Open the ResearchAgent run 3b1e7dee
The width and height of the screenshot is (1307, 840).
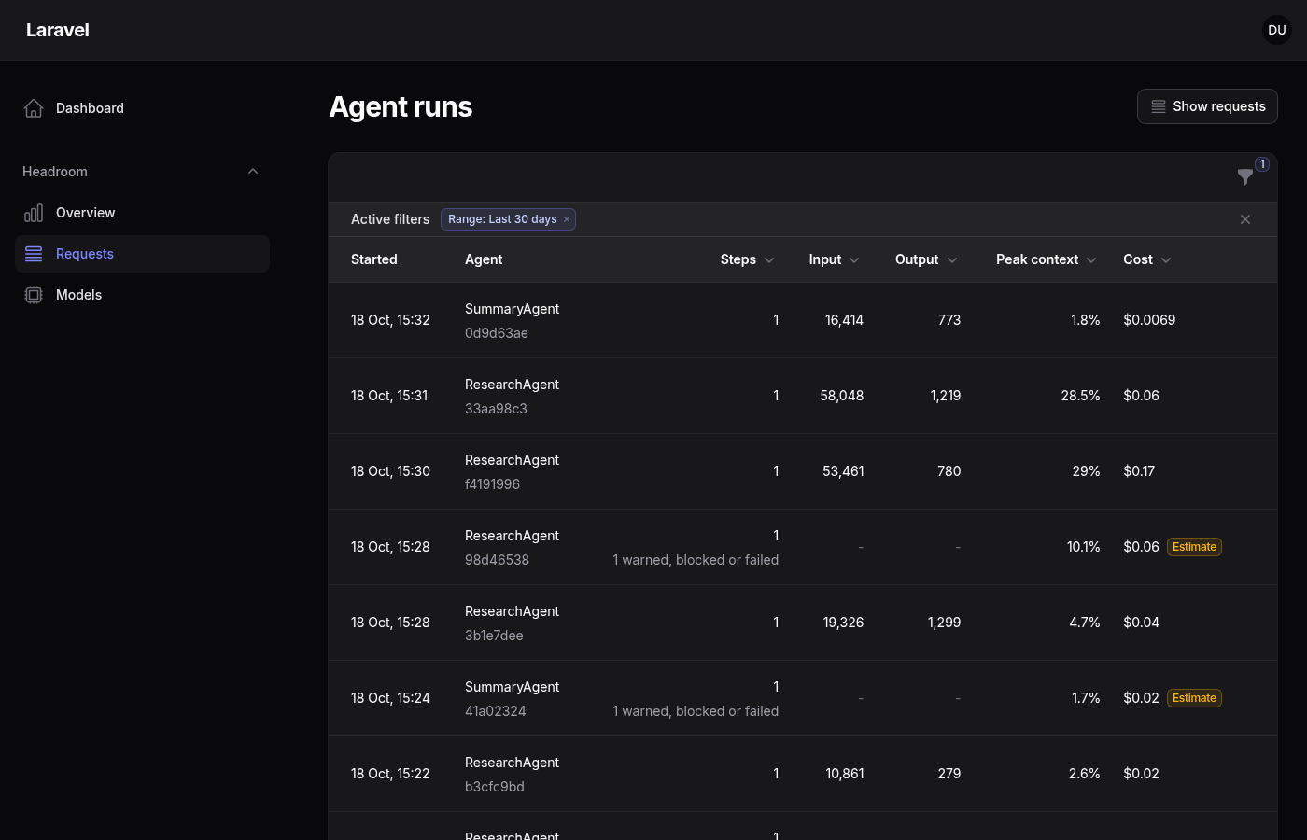[803, 623]
